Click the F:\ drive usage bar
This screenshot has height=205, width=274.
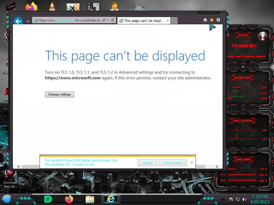pyautogui.click(x=242, y=175)
